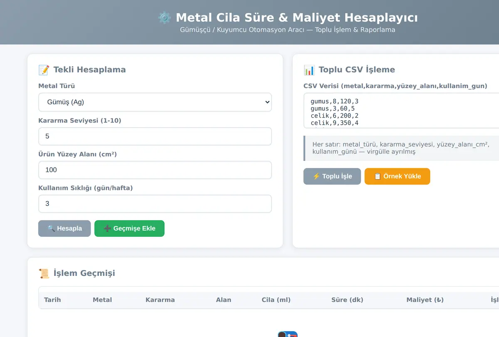Screen dimensions: 499x337
Task: Click the Geçmişe Ekle button
Action: tap(129, 229)
